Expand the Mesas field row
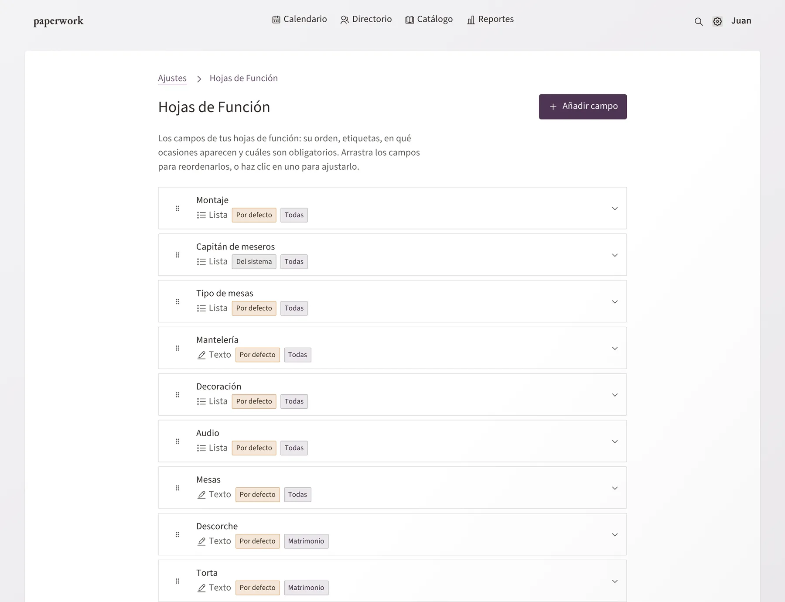The width and height of the screenshot is (785, 602). pyautogui.click(x=615, y=488)
